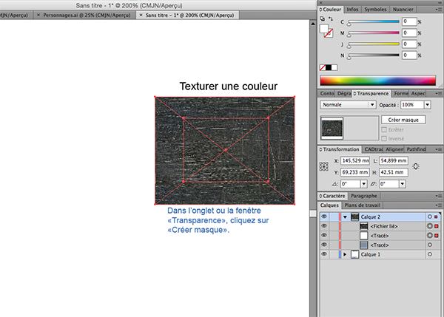Click the None color swatch box
Image resolution: width=444 pixels, height=317 pixels.
pyautogui.click(x=323, y=67)
